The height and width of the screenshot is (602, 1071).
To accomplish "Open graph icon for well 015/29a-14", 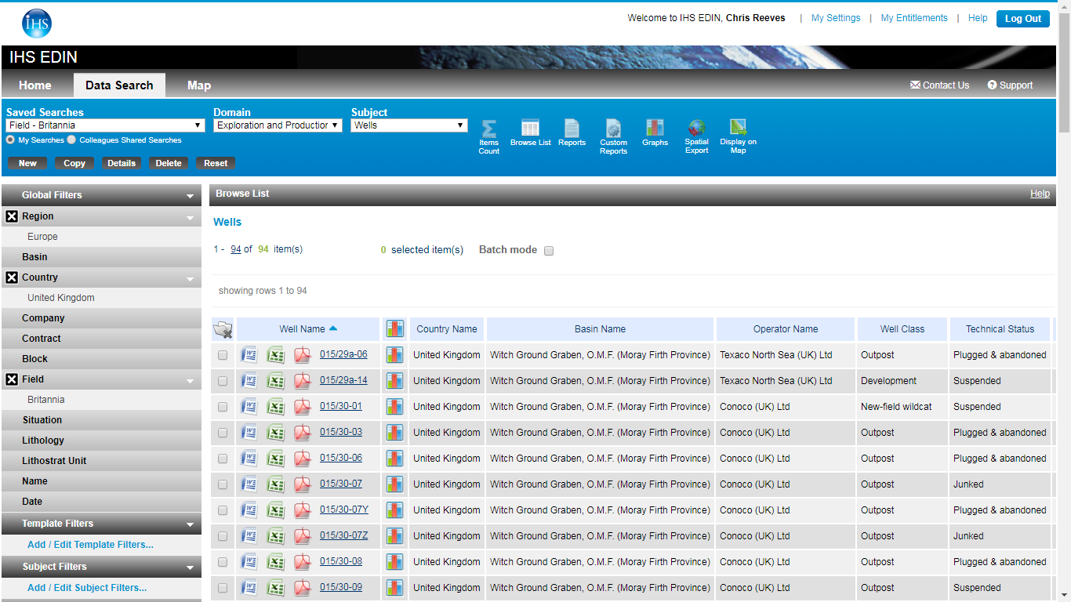I will pyautogui.click(x=394, y=381).
